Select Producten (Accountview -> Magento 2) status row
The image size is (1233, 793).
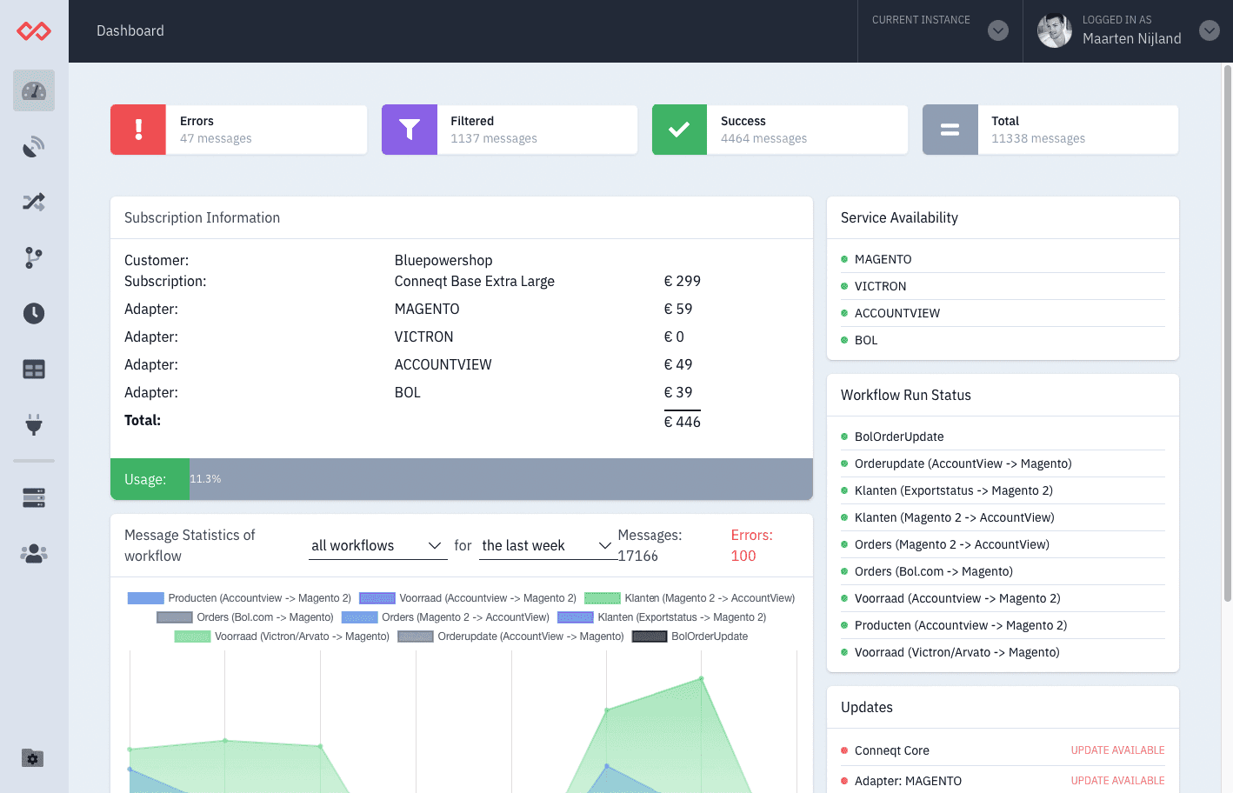coord(1003,625)
